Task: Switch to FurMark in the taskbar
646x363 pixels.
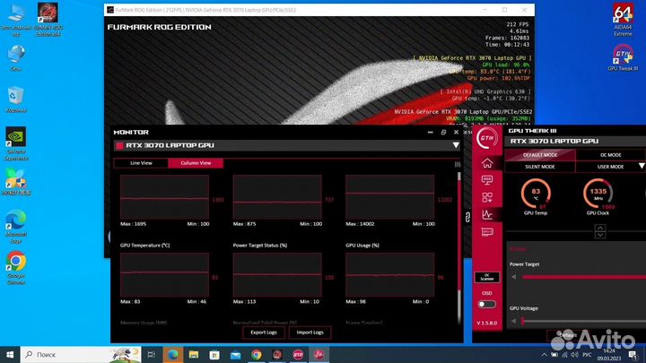Action: (277, 354)
